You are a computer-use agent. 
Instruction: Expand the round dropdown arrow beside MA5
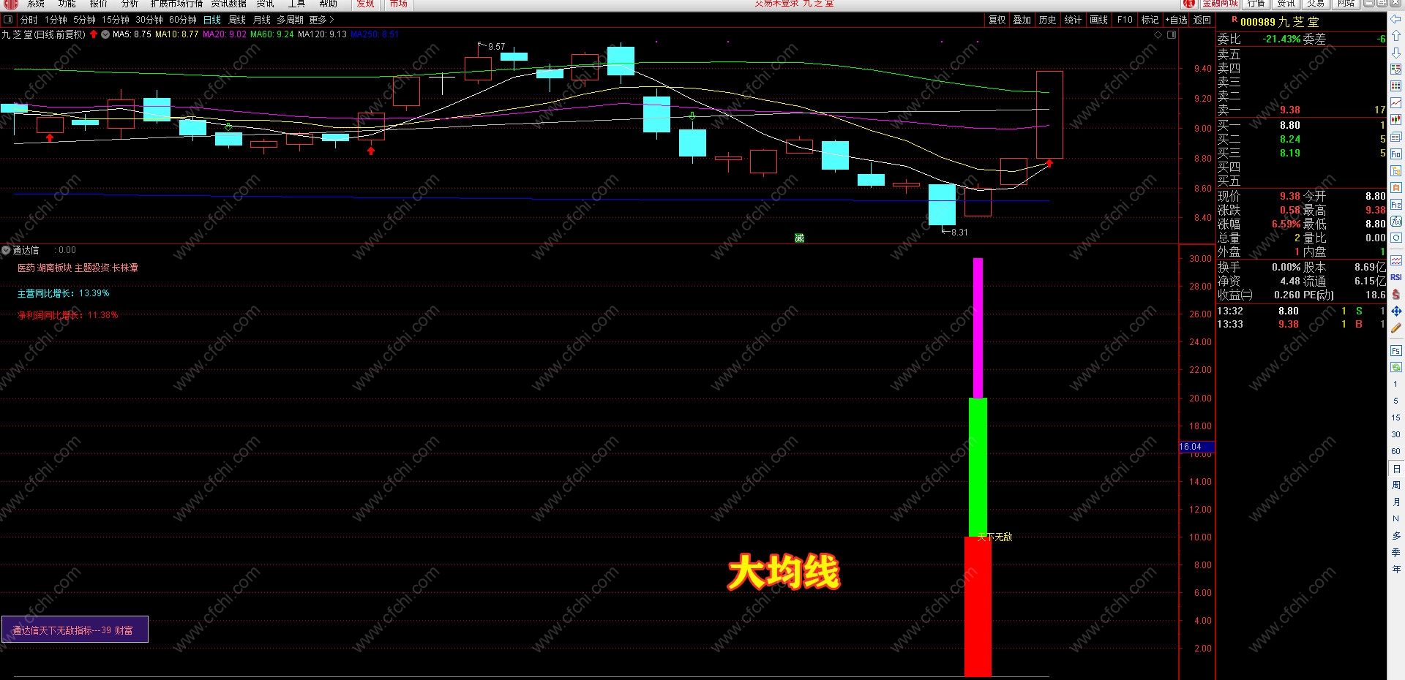[105, 34]
